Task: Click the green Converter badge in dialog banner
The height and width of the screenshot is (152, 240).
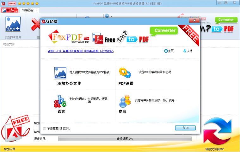Action: (165, 31)
